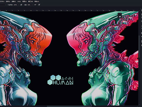Enable the airbrush build-up icon
This screenshot has width=142, height=107.
(x=35, y=5)
